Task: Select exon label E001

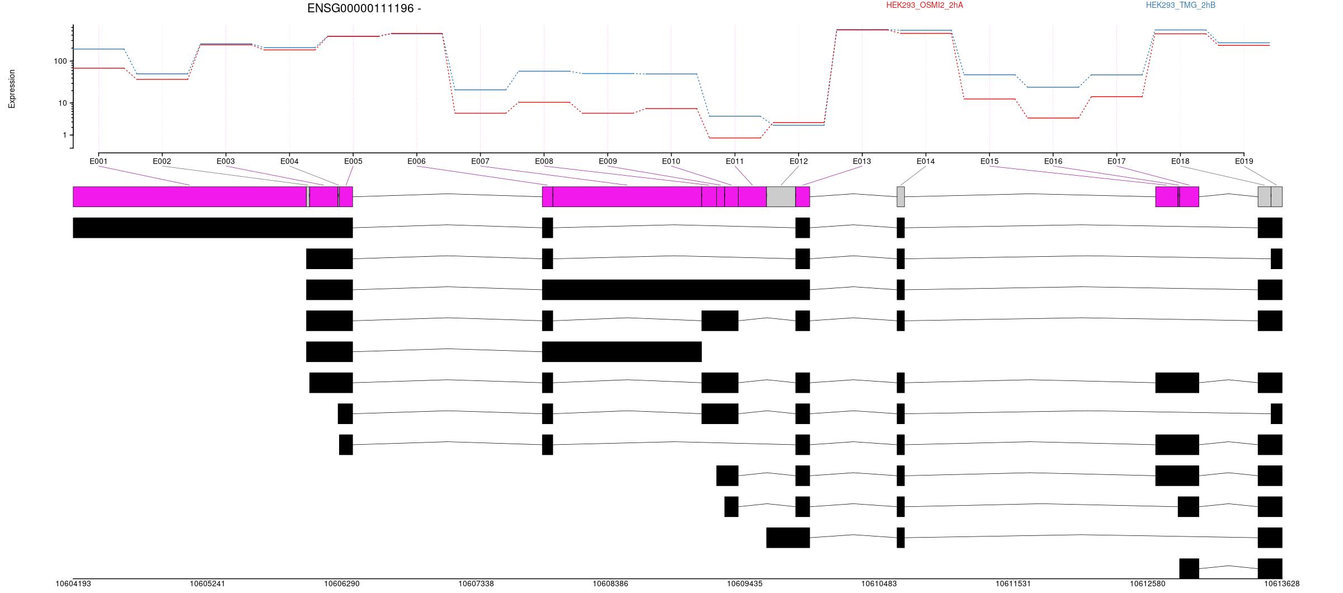Action: click(x=98, y=161)
